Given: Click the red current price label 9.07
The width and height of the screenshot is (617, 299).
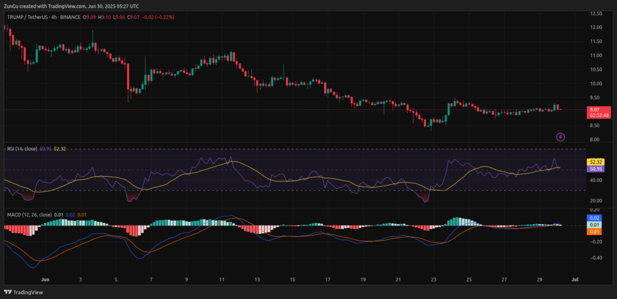Looking at the screenshot, I should point(595,110).
